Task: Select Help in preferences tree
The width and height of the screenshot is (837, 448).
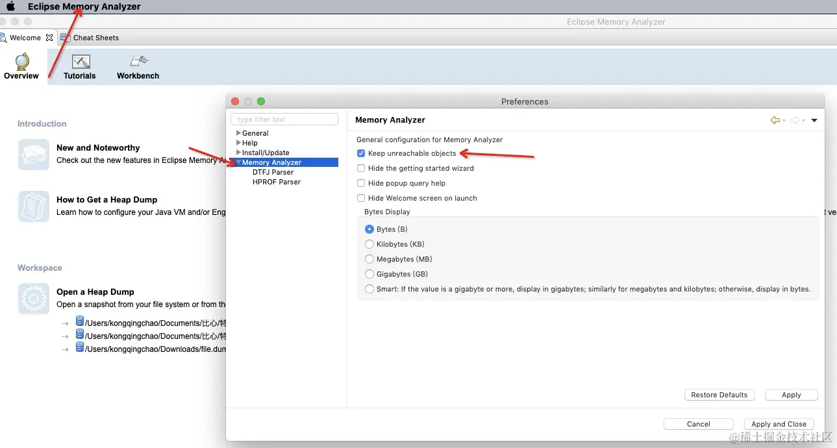Action: (250, 143)
